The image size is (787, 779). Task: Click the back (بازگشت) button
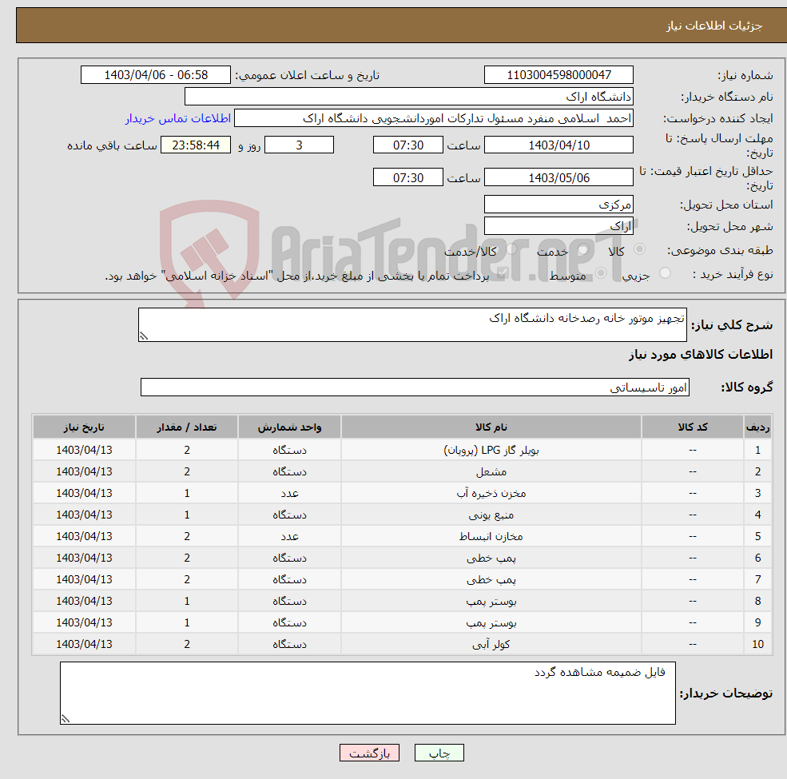point(369,753)
